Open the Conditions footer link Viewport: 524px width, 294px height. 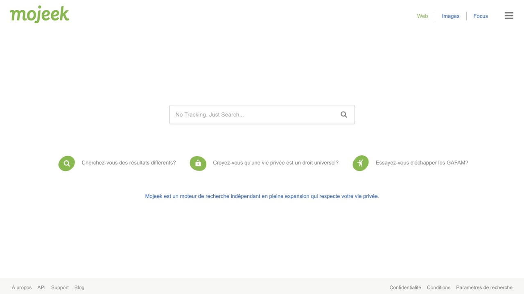pyautogui.click(x=438, y=287)
